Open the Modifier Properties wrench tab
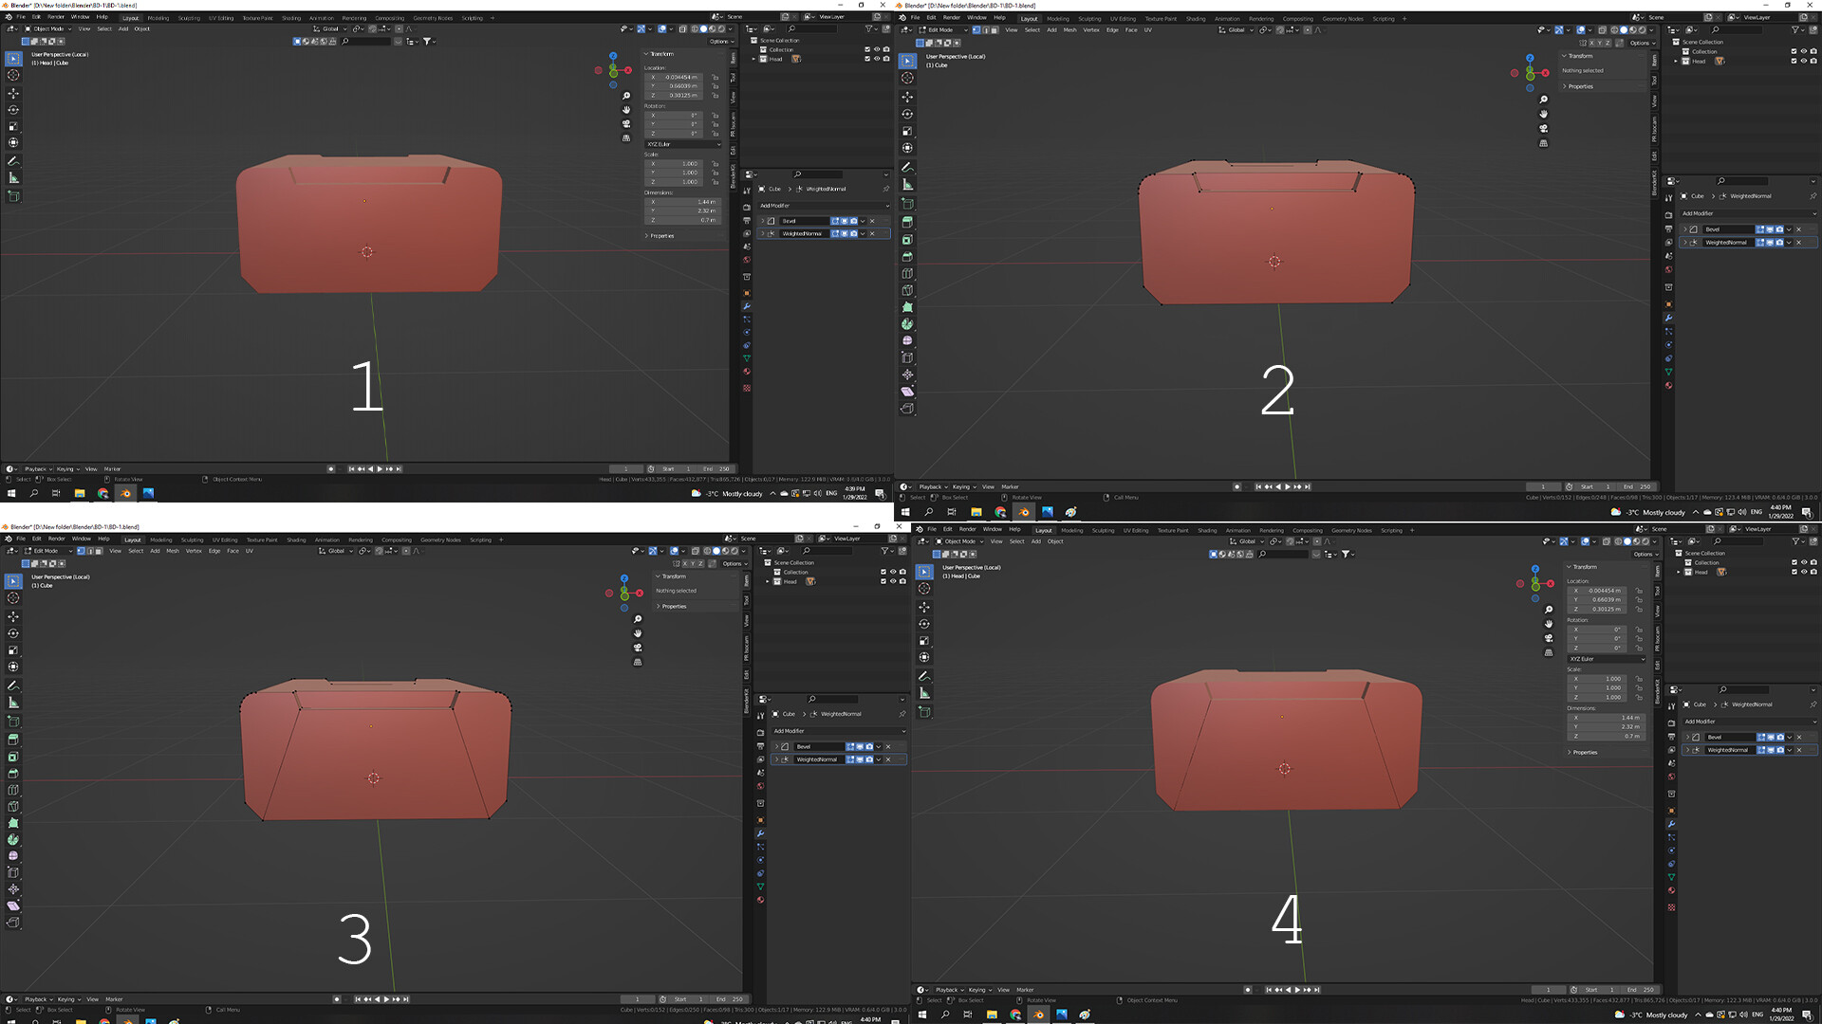This screenshot has width=1822, height=1024. 746,305
